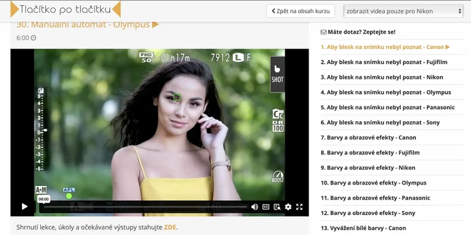Open lesson 13 Vyvážení bílé barvy - Canon

pos(367,228)
